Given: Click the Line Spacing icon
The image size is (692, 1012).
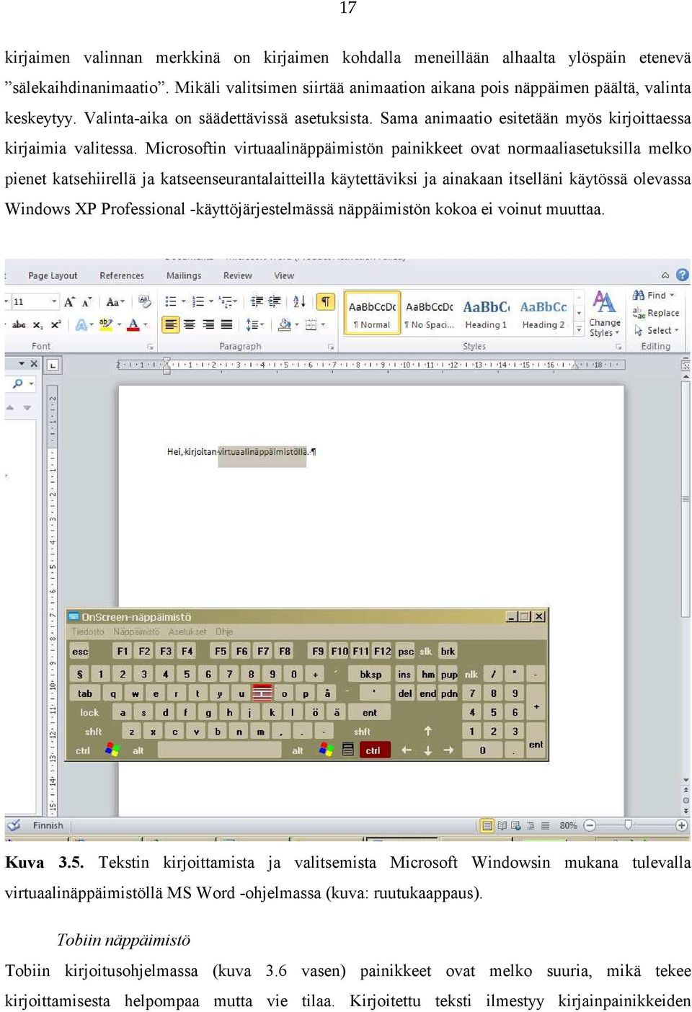Looking at the screenshot, I should [252, 325].
